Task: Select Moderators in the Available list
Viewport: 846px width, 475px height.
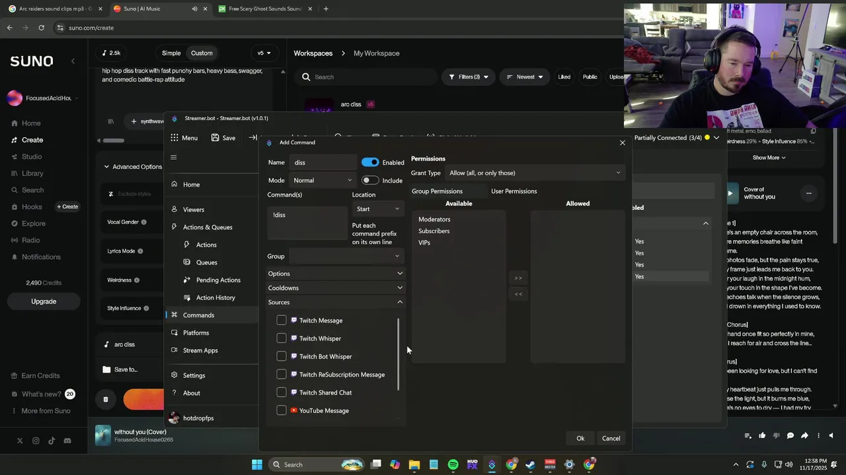Action: point(434,219)
